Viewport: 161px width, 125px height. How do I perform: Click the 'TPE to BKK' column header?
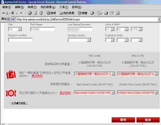[95, 56]
